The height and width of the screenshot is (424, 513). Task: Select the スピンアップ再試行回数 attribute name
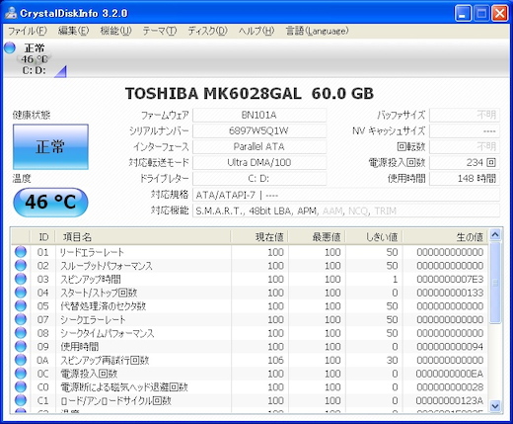[105, 361]
